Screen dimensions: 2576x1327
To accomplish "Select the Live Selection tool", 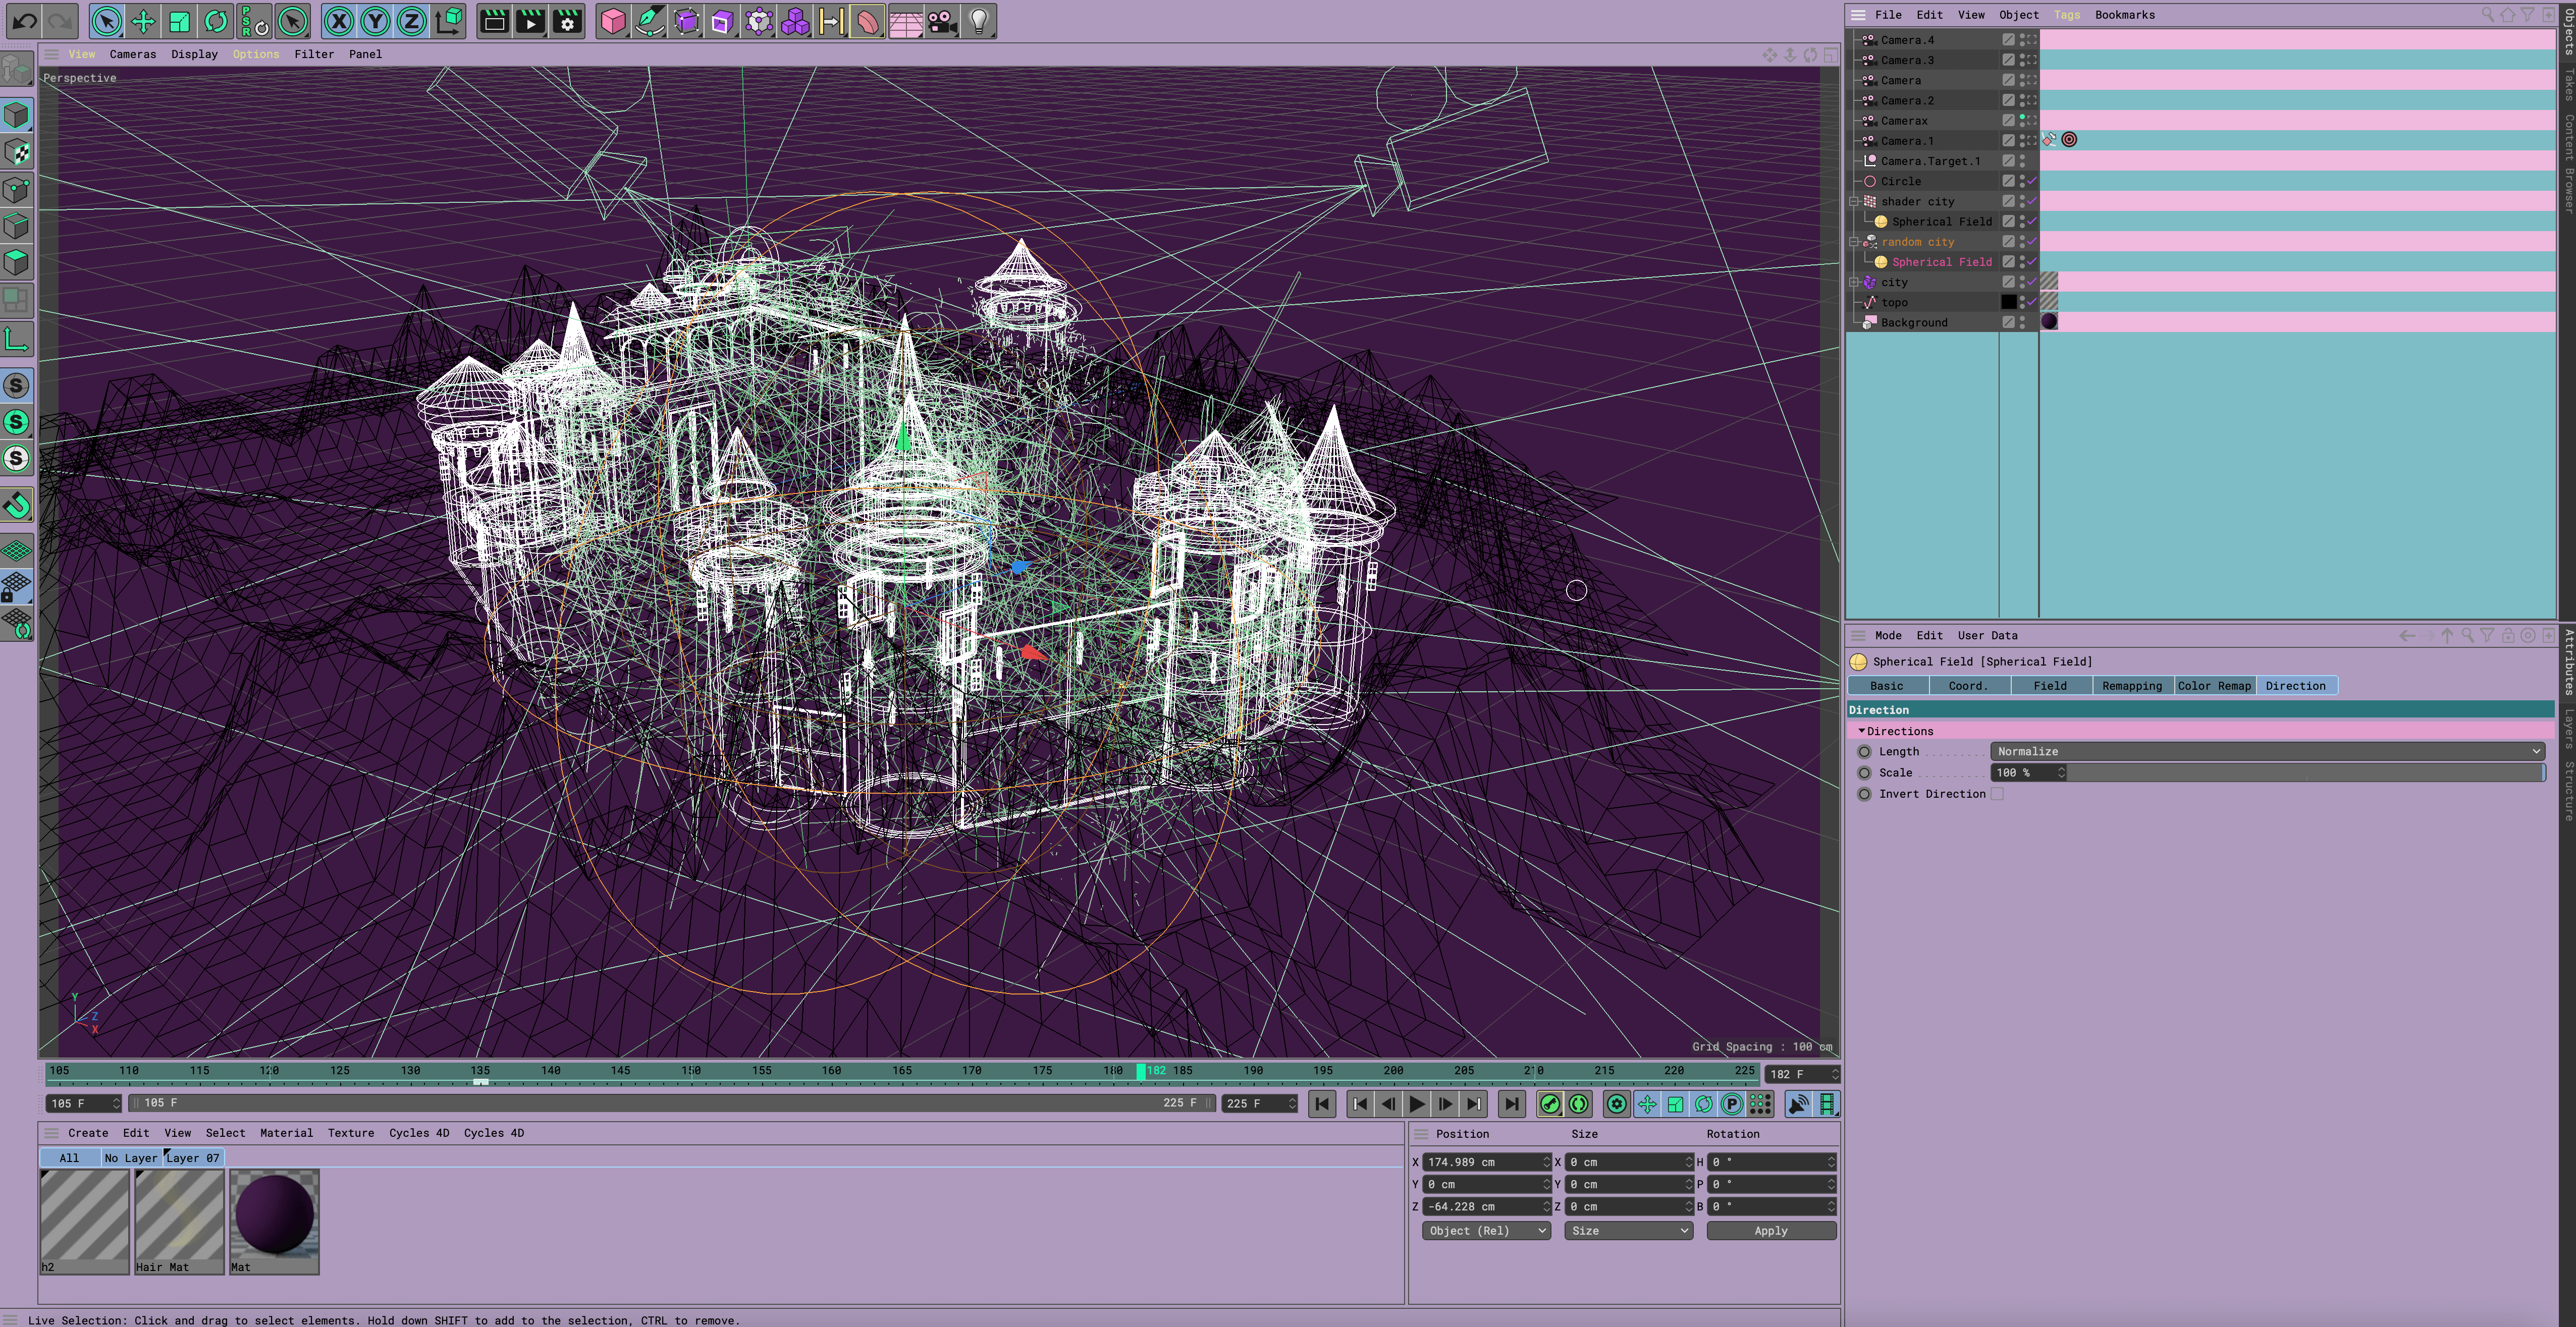I will pyautogui.click(x=106, y=20).
